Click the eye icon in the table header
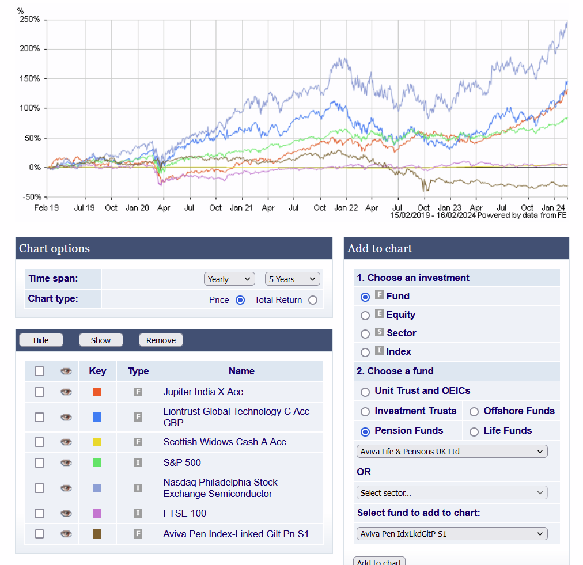Image resolution: width=583 pixels, height=565 pixels. click(x=66, y=371)
